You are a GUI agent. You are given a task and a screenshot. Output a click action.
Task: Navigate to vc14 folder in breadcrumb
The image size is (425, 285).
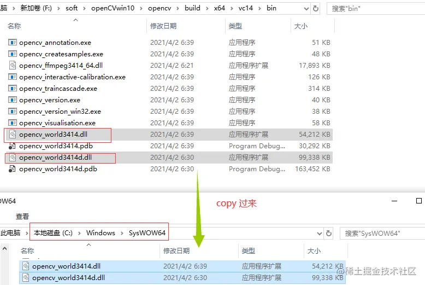click(x=246, y=8)
